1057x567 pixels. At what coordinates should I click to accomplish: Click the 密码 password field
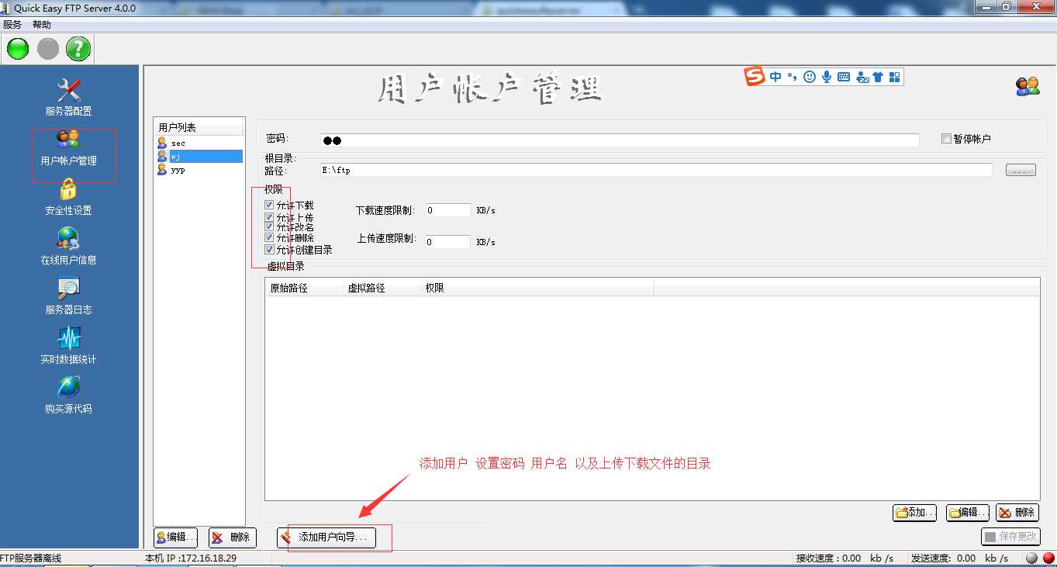(x=620, y=140)
